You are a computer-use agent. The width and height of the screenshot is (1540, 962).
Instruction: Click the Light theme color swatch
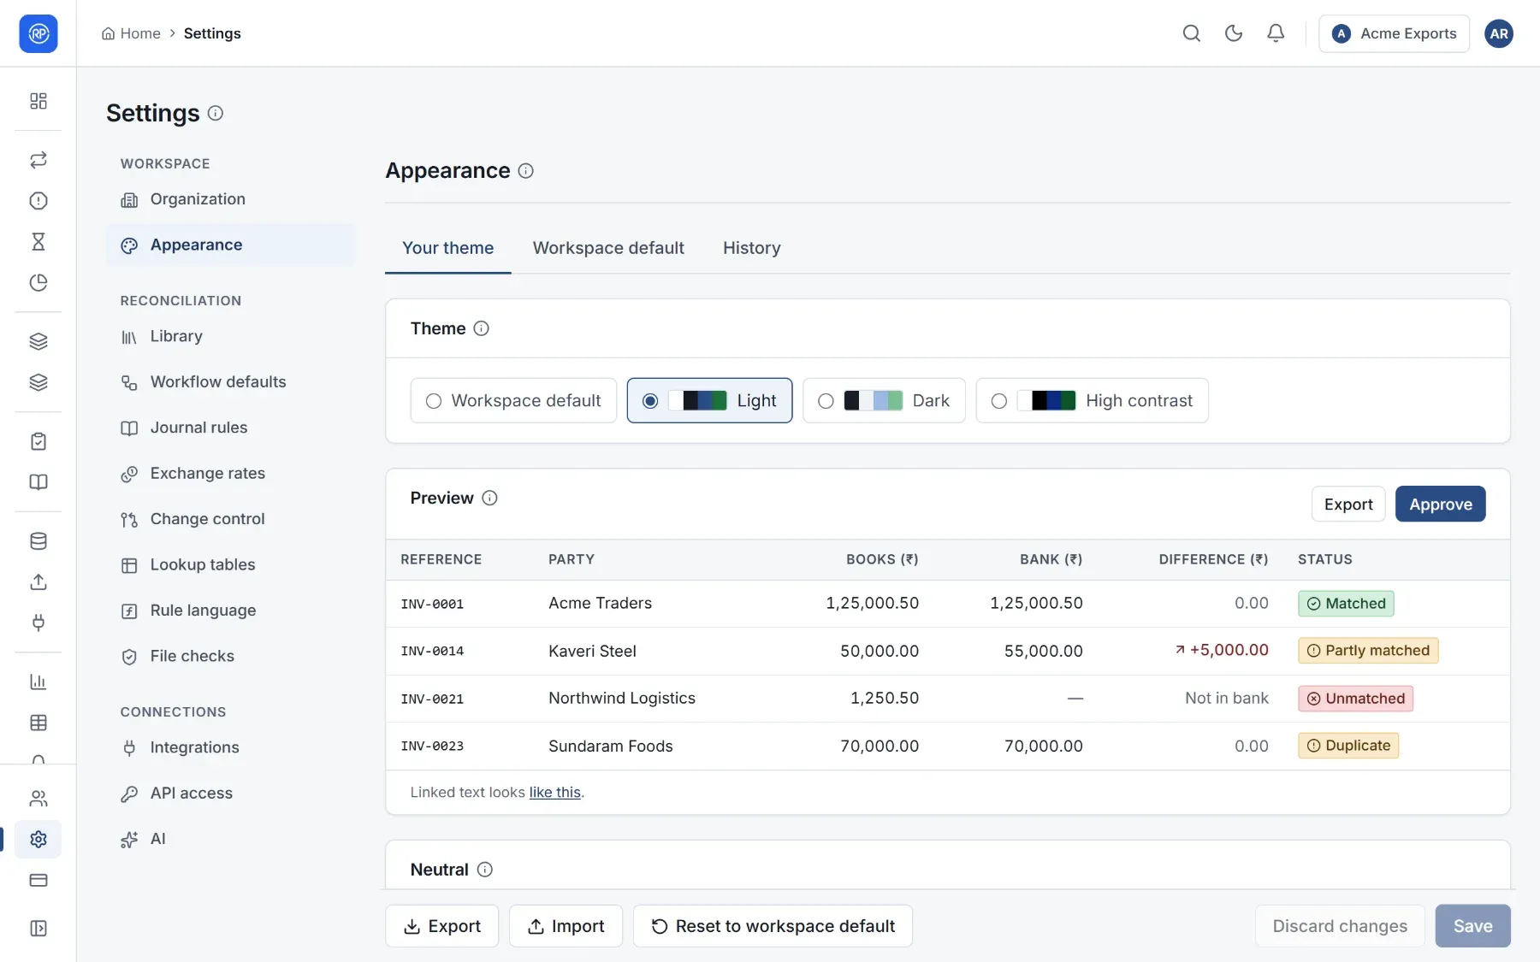pyautogui.click(x=698, y=400)
